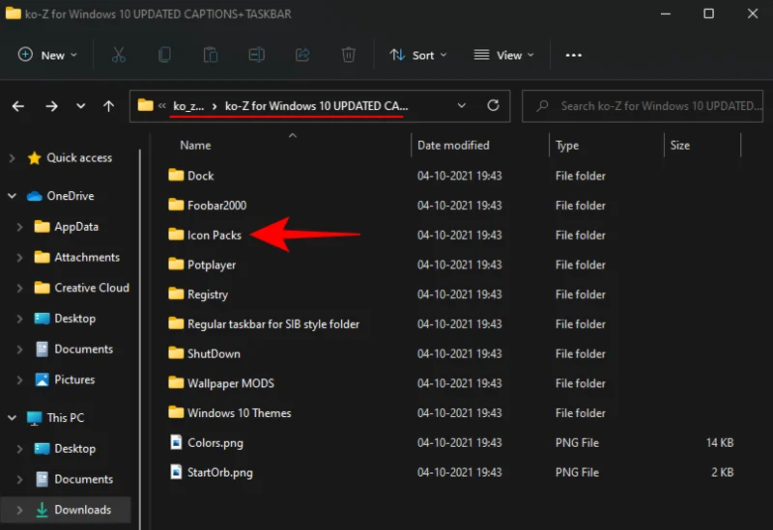This screenshot has height=530, width=773.
Task: Open the Sort options dropdown
Action: click(x=418, y=55)
